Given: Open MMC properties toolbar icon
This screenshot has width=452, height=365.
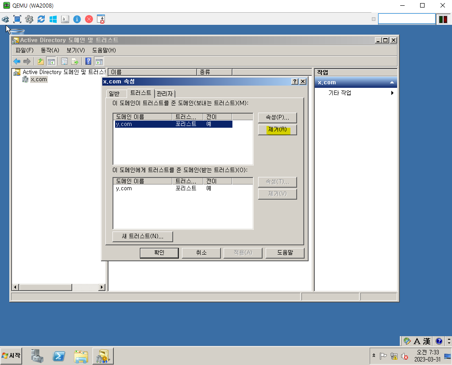Looking at the screenshot, I should coord(64,61).
